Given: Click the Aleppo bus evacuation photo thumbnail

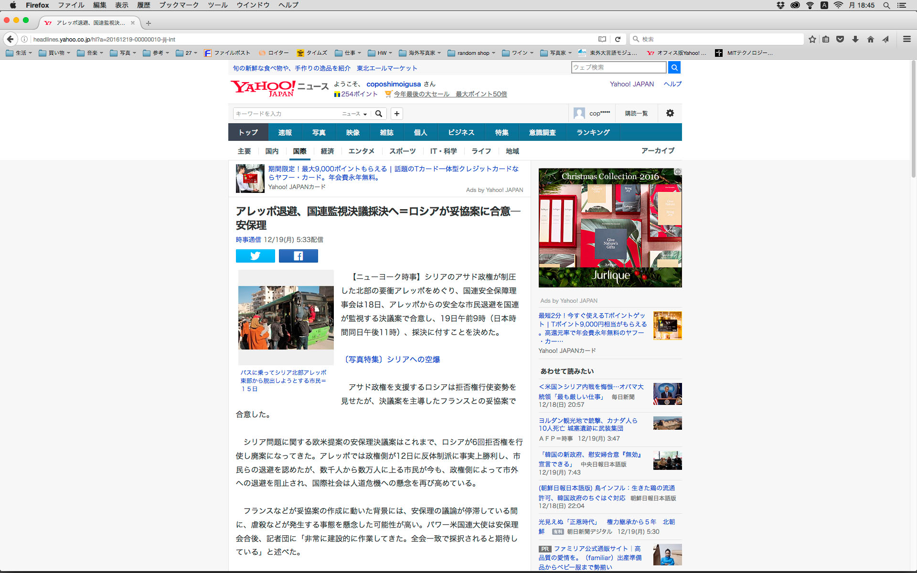Looking at the screenshot, I should point(286,318).
